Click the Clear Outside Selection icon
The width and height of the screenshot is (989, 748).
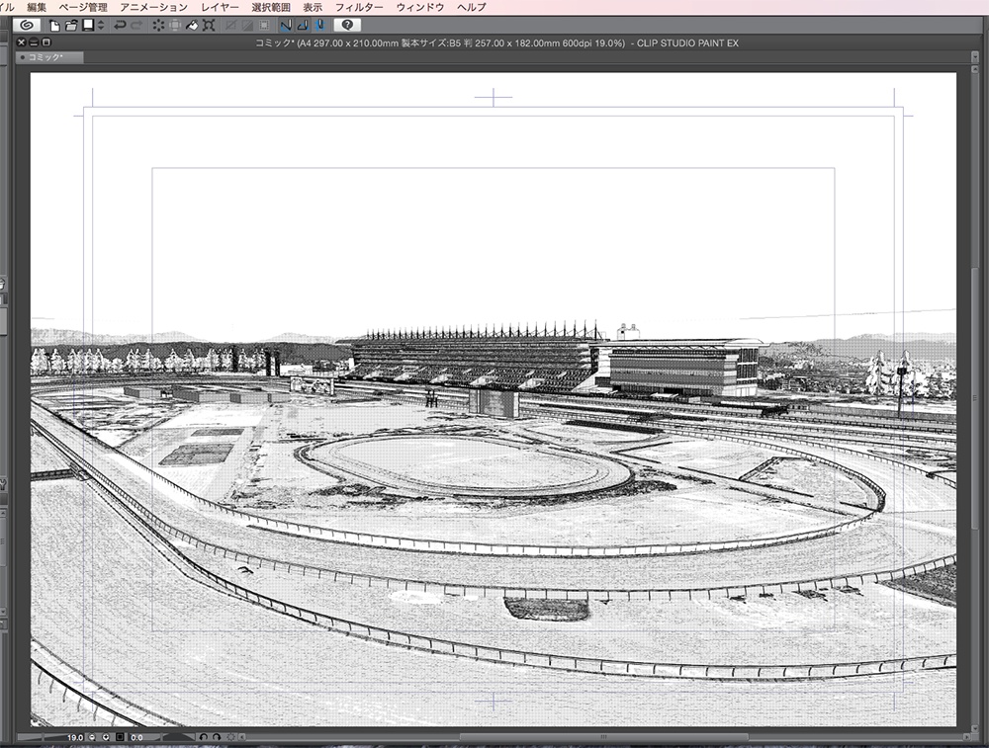coord(175,26)
